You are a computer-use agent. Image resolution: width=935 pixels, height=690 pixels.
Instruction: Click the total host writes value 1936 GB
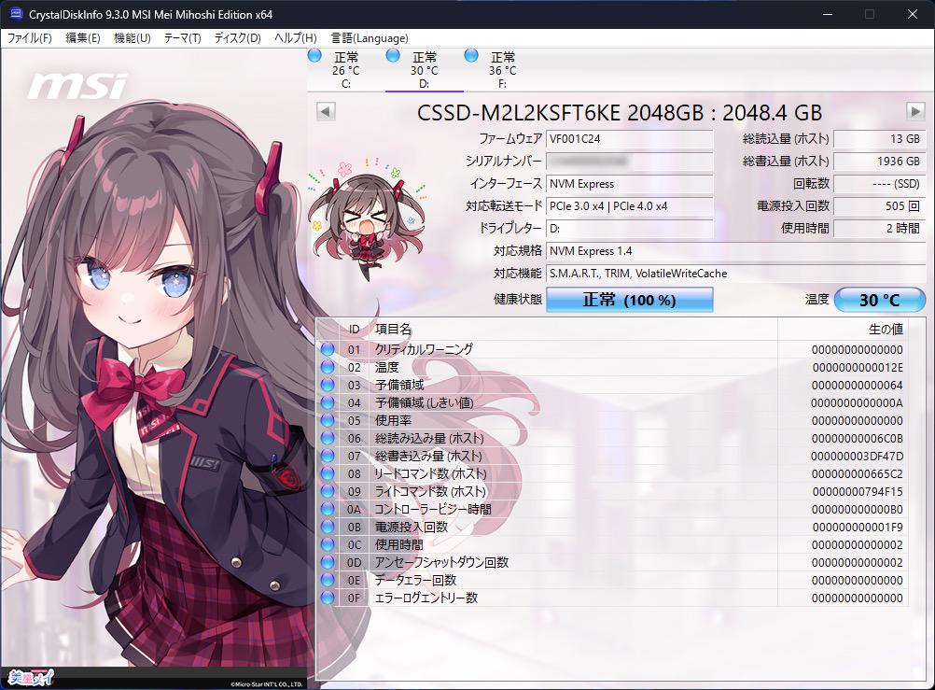[880, 162]
